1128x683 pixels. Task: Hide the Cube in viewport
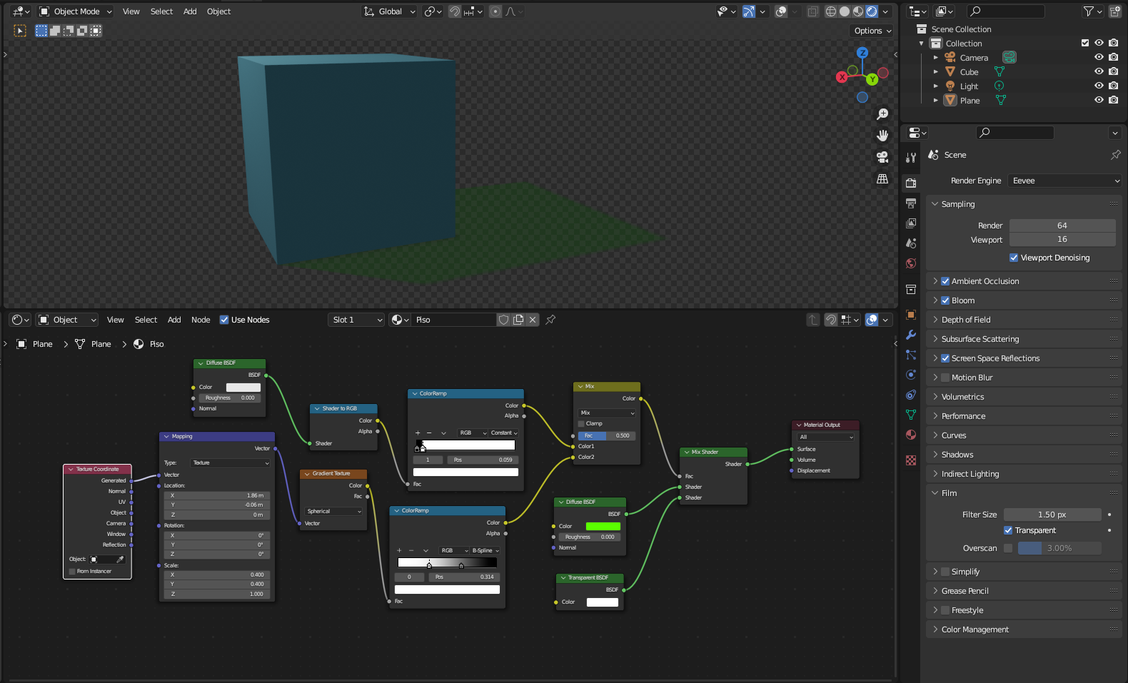[x=1099, y=71]
